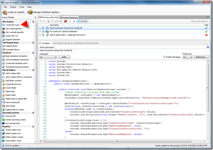Select Add & replace files by comparison

(17, 77)
